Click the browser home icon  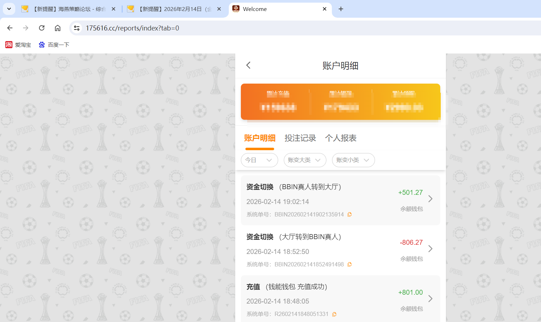tap(57, 28)
